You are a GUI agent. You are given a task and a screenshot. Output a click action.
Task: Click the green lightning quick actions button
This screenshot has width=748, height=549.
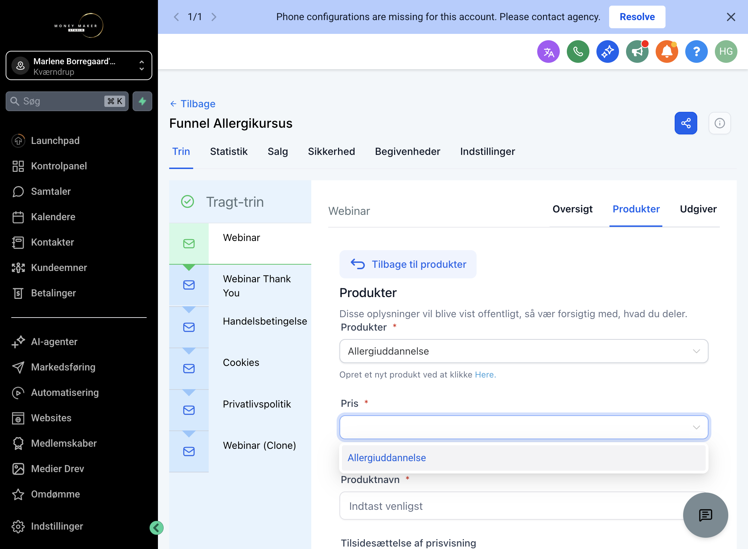coord(142,101)
